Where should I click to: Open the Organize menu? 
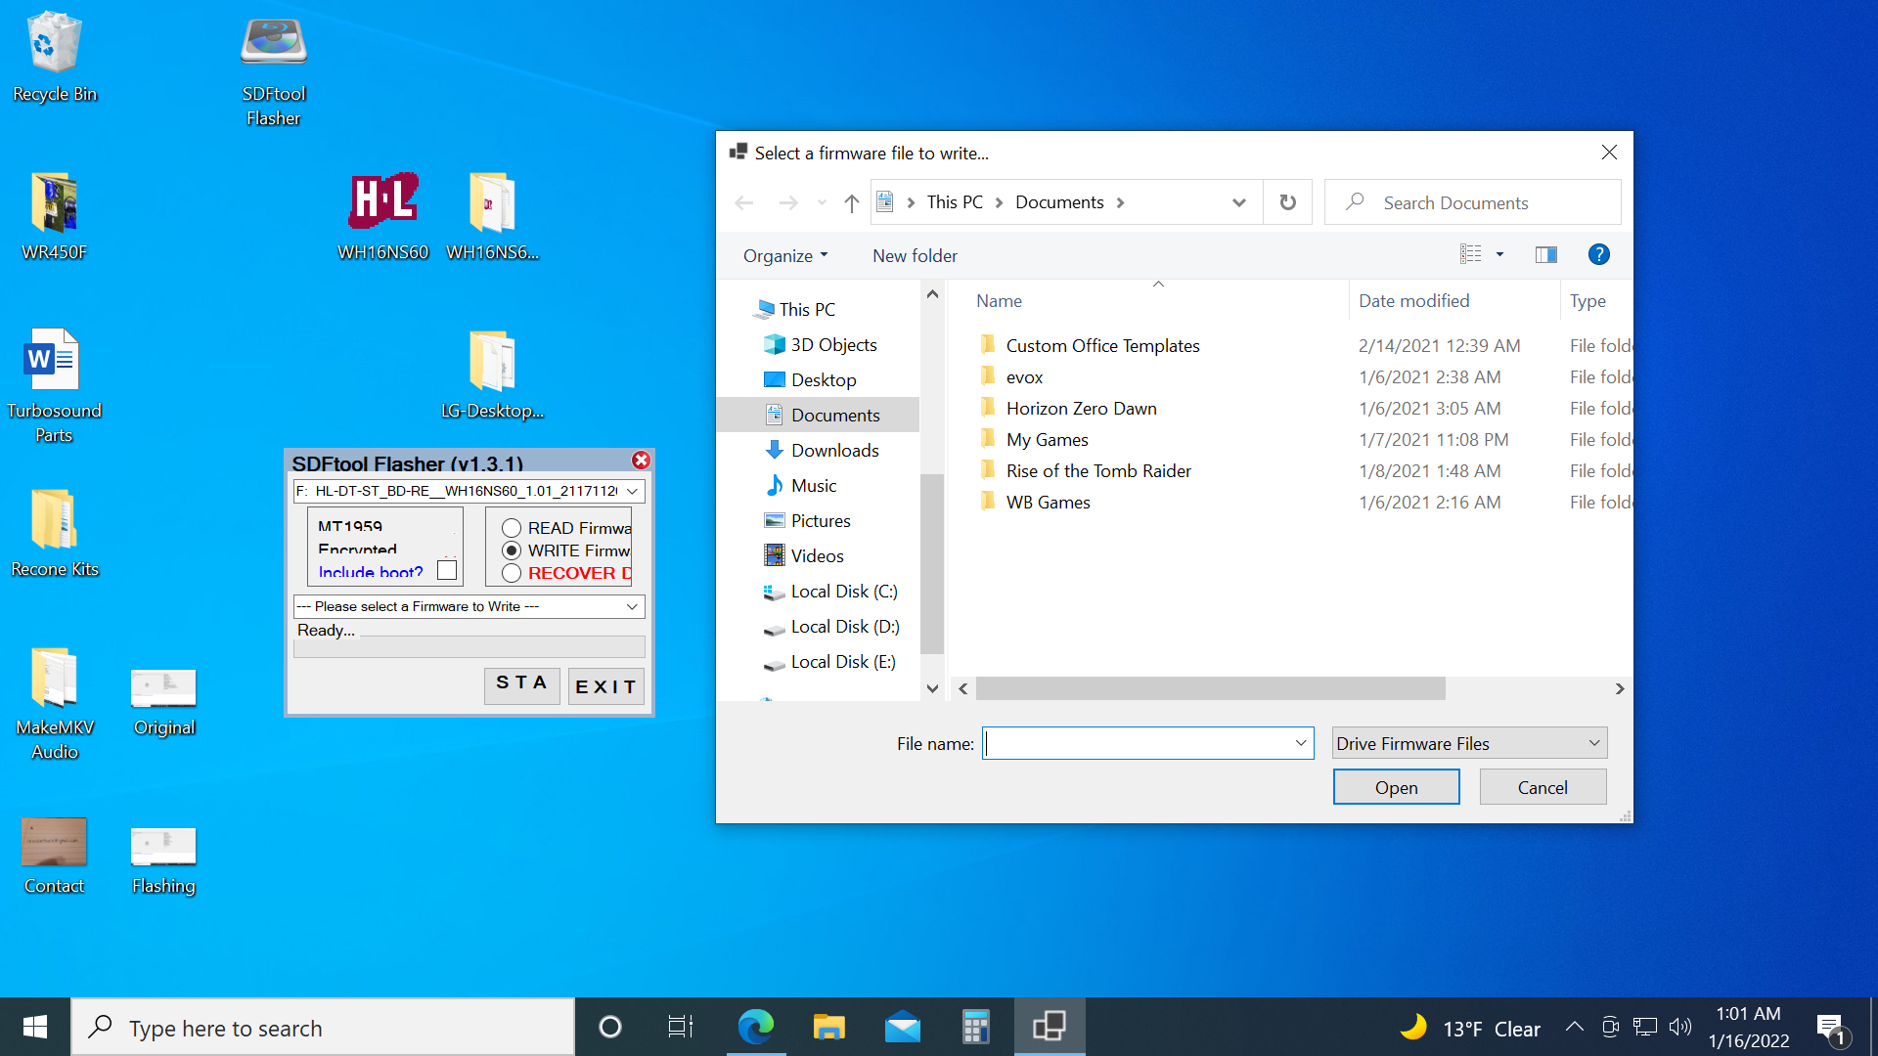(785, 255)
